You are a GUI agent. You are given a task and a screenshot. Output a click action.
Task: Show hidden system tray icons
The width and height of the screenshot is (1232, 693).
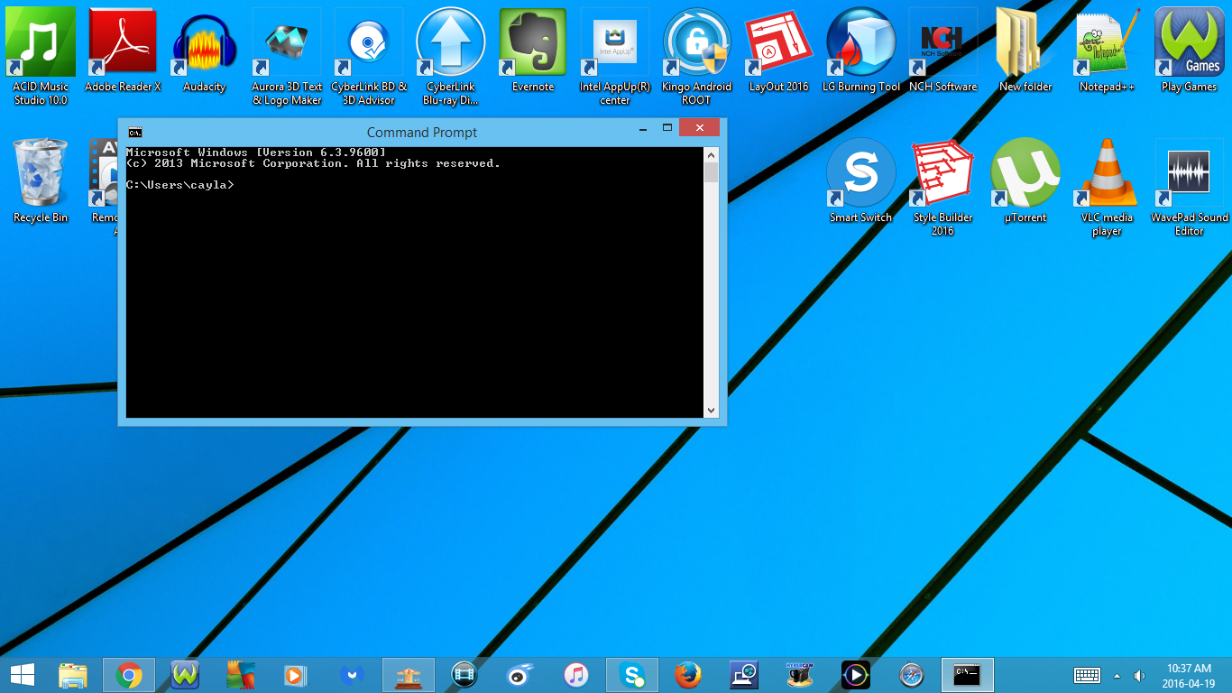[x=1117, y=675]
